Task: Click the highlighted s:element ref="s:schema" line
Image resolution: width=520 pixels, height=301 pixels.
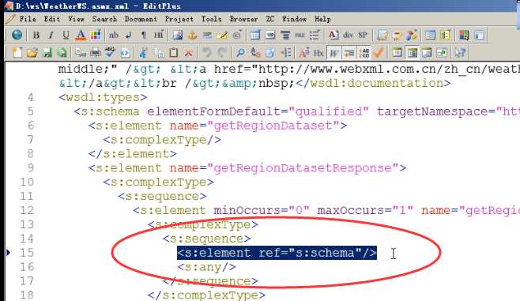Action: 277,253
